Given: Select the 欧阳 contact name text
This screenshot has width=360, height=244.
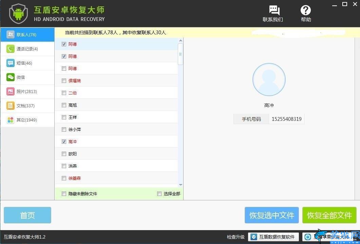Looking at the screenshot, I should point(73,154).
